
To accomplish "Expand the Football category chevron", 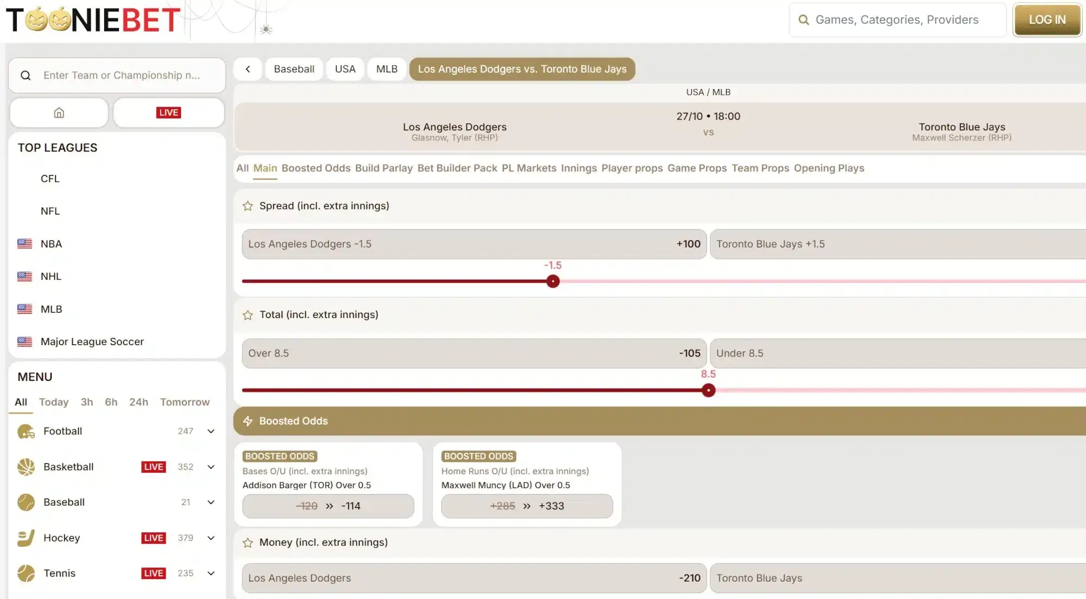I will pos(210,431).
